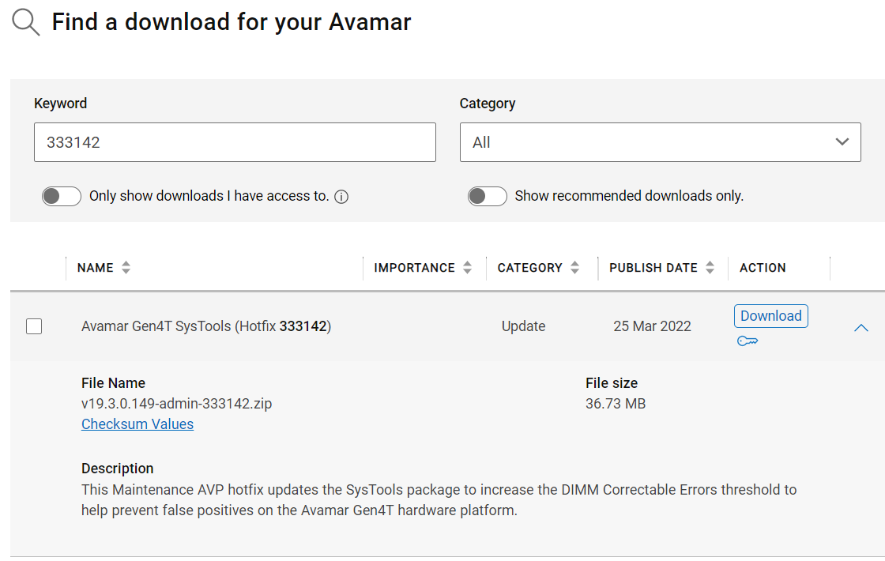Click the Avamar Gen4T SysTools hotfix name

tap(205, 326)
